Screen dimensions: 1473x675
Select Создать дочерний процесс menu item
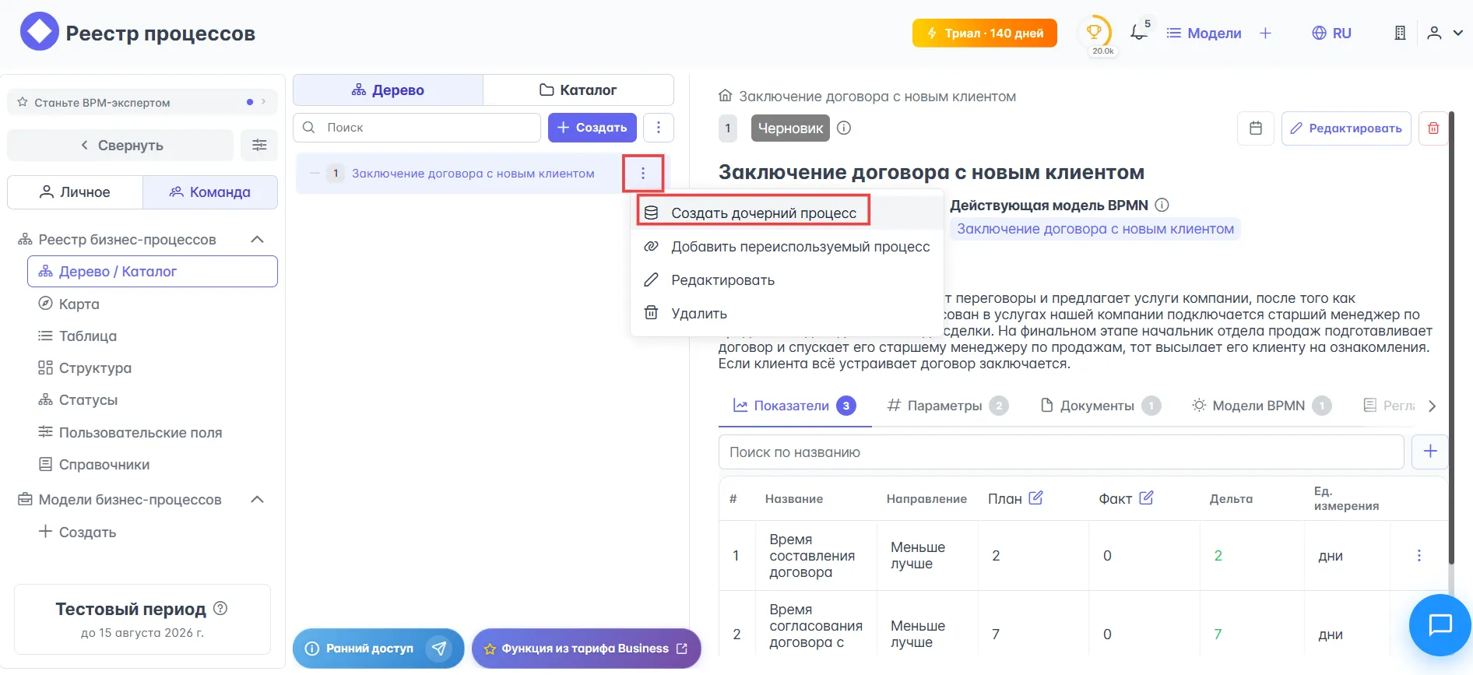[x=763, y=213]
